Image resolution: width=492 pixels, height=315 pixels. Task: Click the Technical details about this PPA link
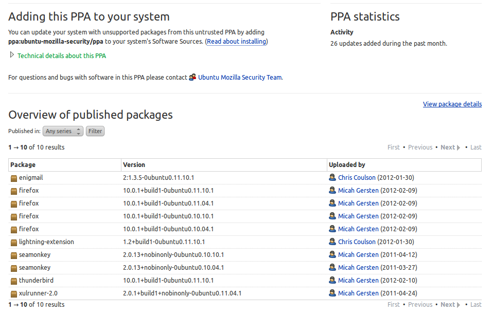pyautogui.click(x=62, y=56)
